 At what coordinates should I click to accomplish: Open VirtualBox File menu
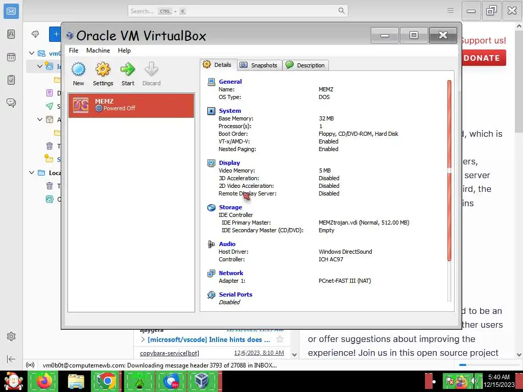click(74, 51)
